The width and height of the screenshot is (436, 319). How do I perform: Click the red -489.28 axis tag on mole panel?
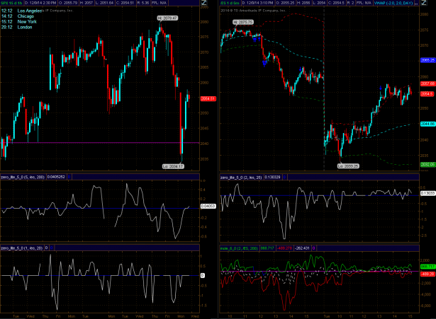427,274
